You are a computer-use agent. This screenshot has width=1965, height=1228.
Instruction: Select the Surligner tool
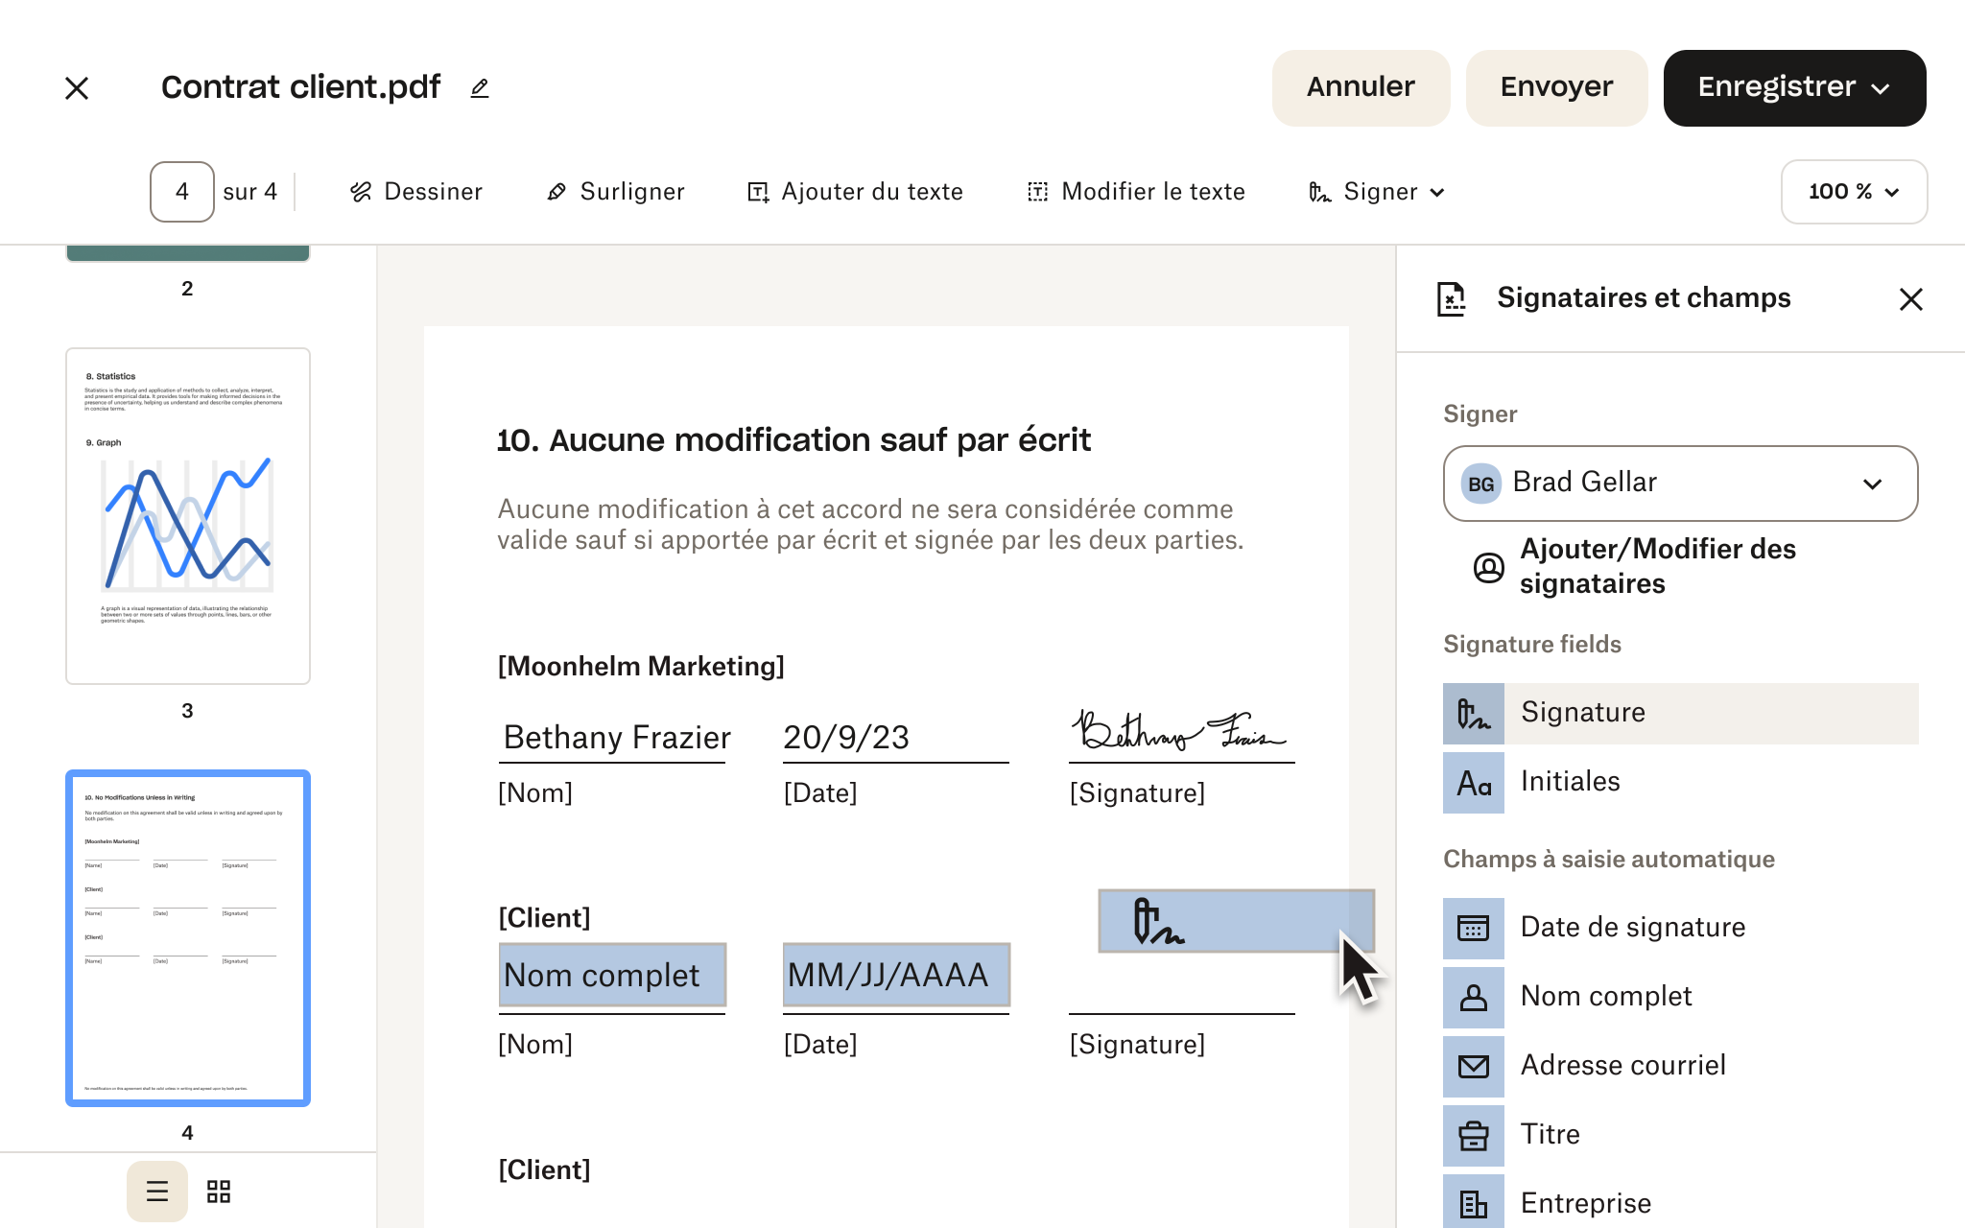coord(615,192)
